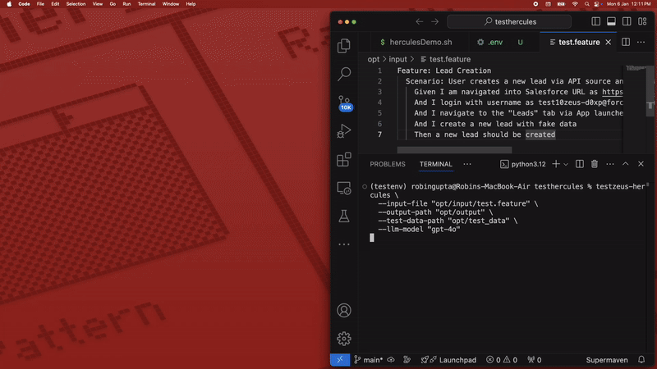Screen dimensions: 657x369
Task: Click the main branch status bar item
Action: [x=370, y=360]
